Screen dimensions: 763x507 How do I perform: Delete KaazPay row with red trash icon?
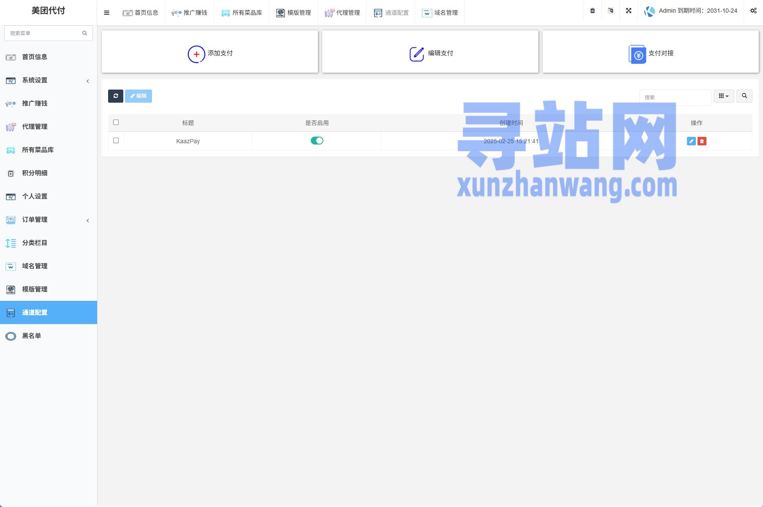click(702, 141)
